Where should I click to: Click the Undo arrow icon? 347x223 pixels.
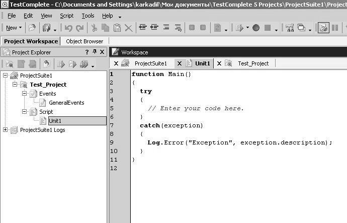pyautogui.click(x=68, y=28)
